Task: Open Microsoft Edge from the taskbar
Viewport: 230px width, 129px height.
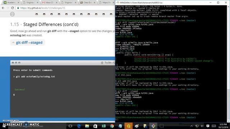Action: [x=79, y=126]
